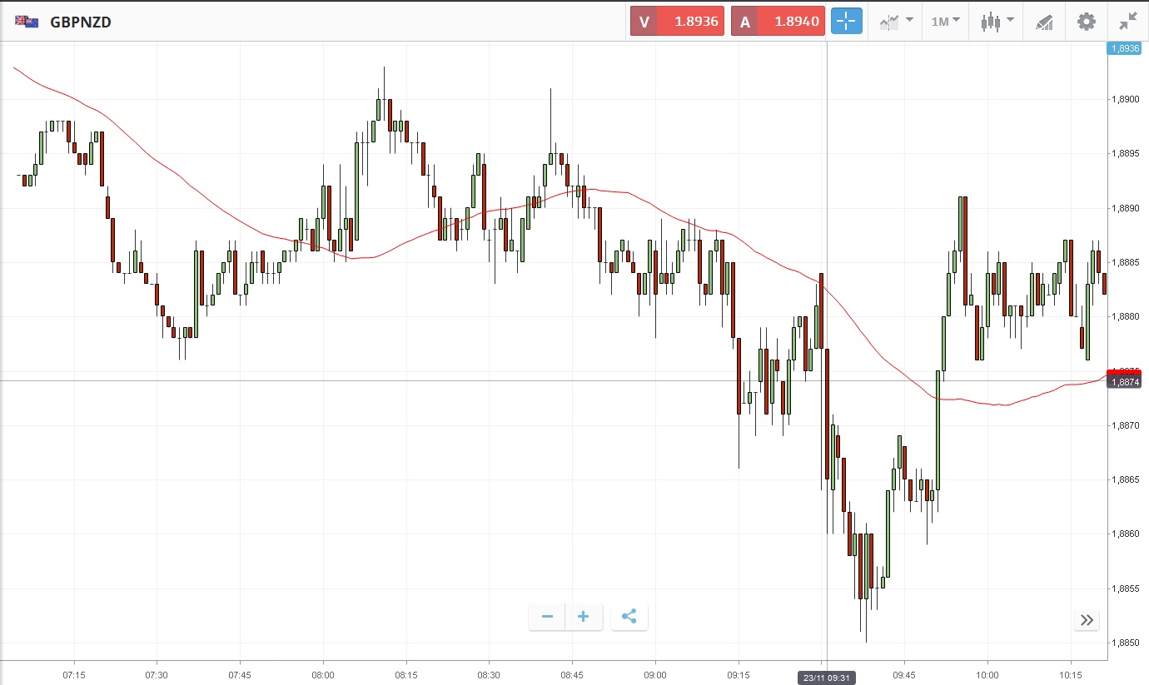Click the GBPNZD flag icon
Image resolution: width=1149 pixels, height=685 pixels.
(x=27, y=22)
